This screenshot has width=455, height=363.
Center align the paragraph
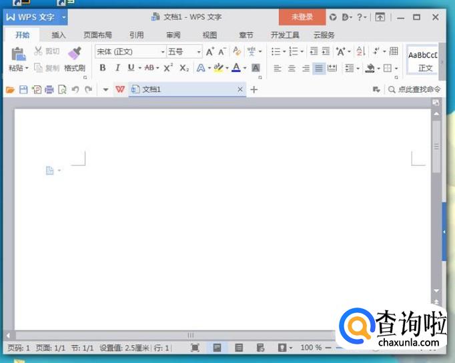coord(292,69)
